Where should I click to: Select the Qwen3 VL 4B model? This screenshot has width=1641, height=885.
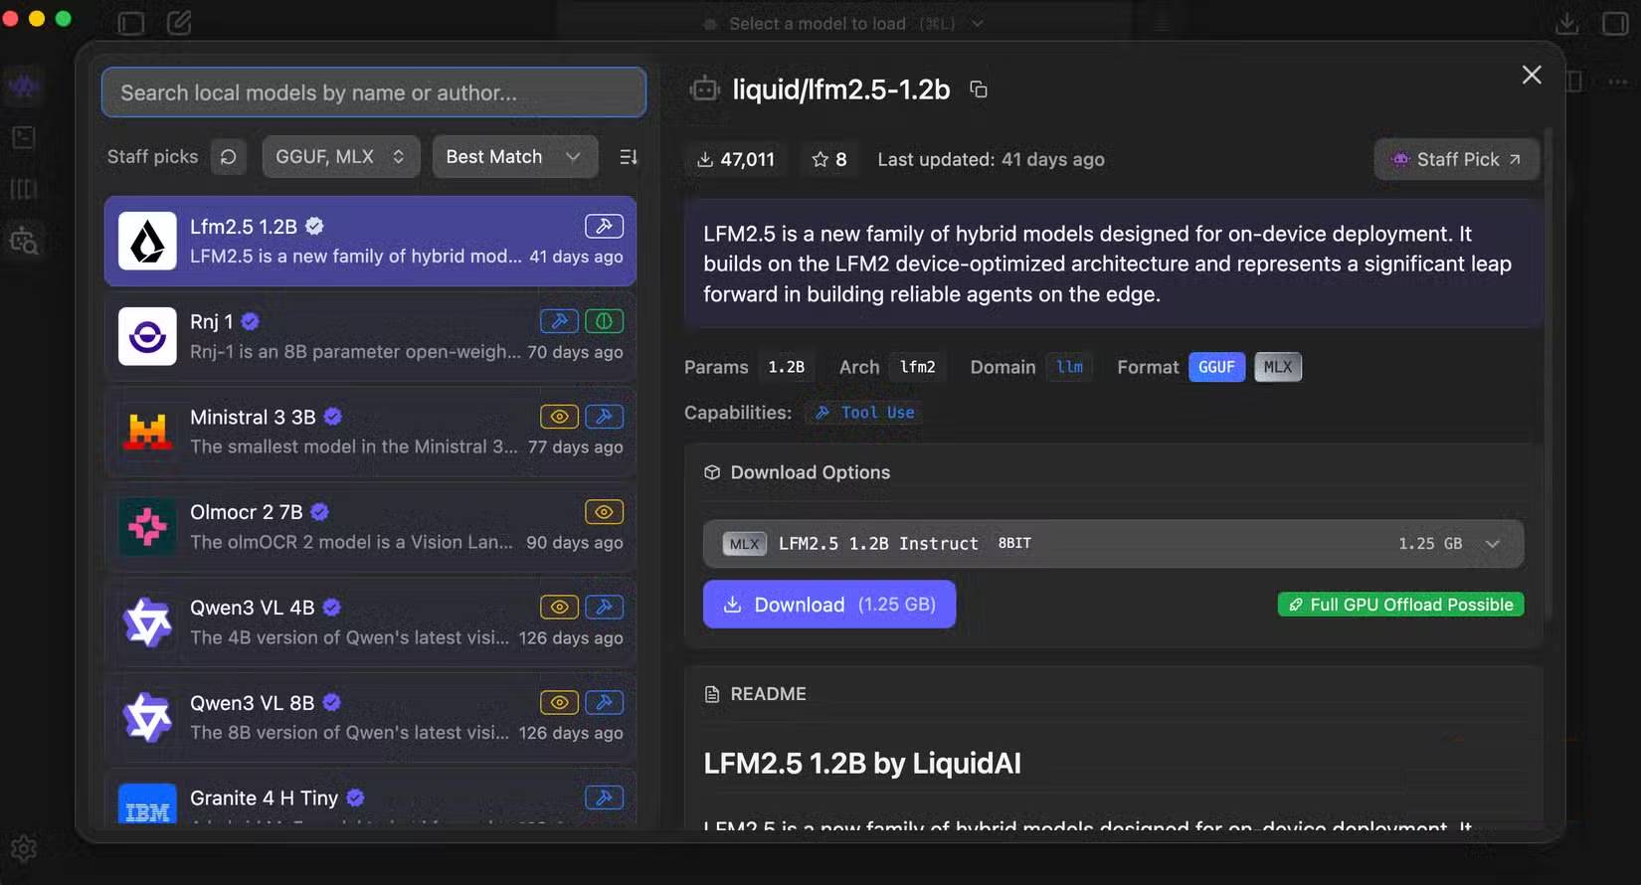point(370,622)
